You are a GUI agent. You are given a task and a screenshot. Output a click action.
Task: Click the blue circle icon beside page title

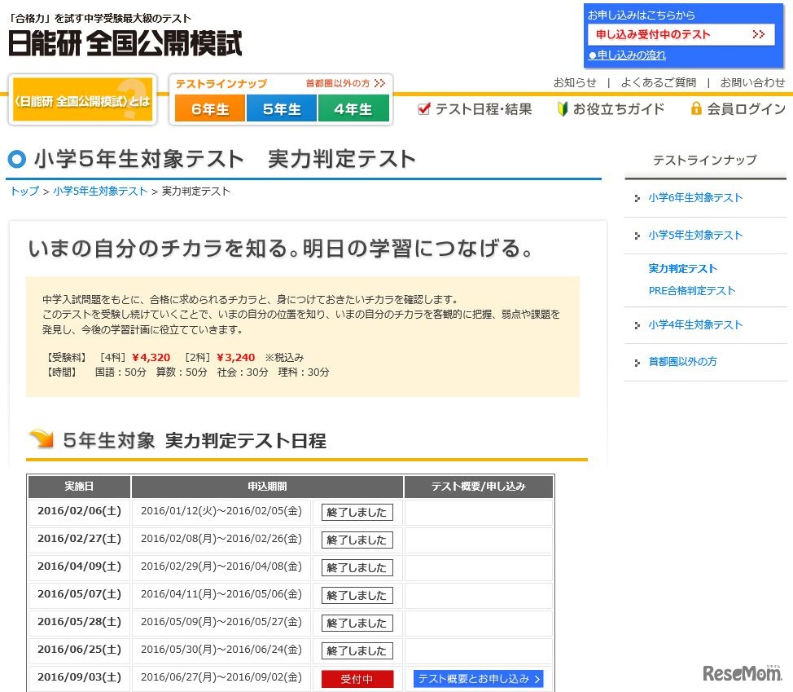tap(16, 159)
